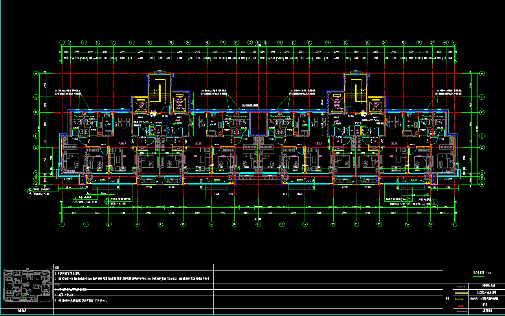
Task: Click the floor plan title with green underline
Action: [x=479, y=272]
